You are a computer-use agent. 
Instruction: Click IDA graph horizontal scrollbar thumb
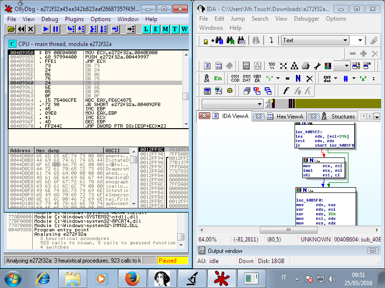coord(288,230)
